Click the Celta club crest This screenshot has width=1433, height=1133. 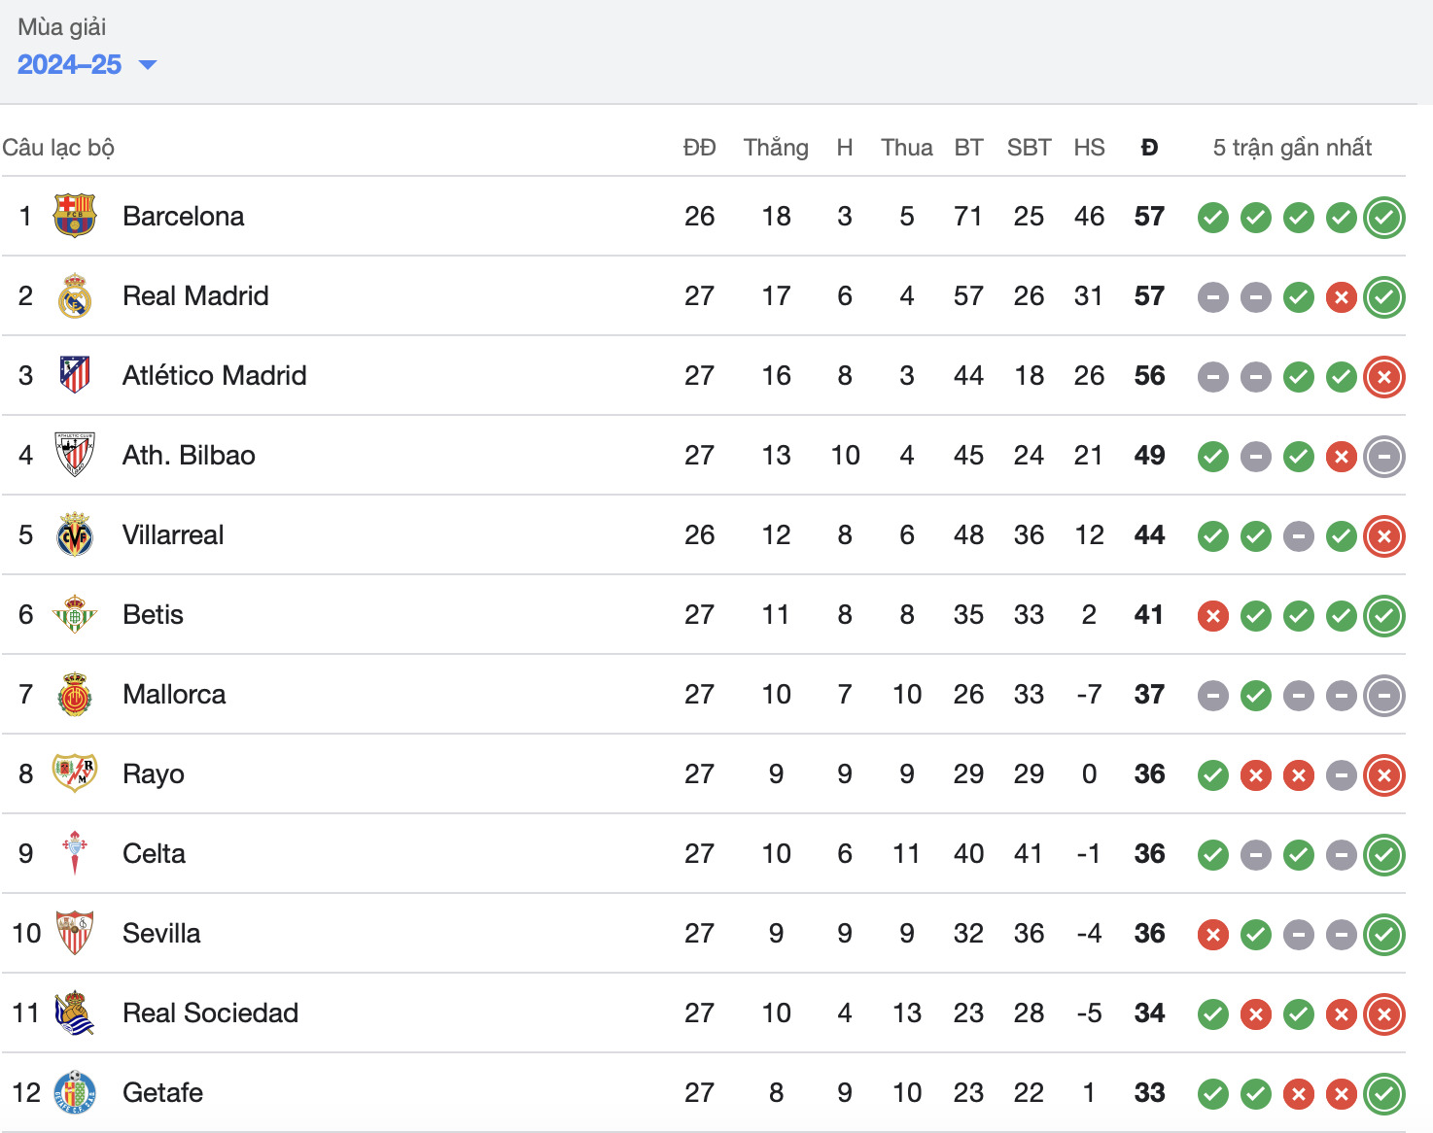point(75,853)
